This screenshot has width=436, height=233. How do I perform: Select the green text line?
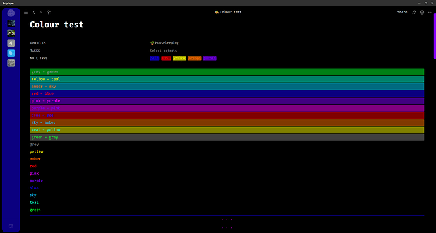coord(35,210)
